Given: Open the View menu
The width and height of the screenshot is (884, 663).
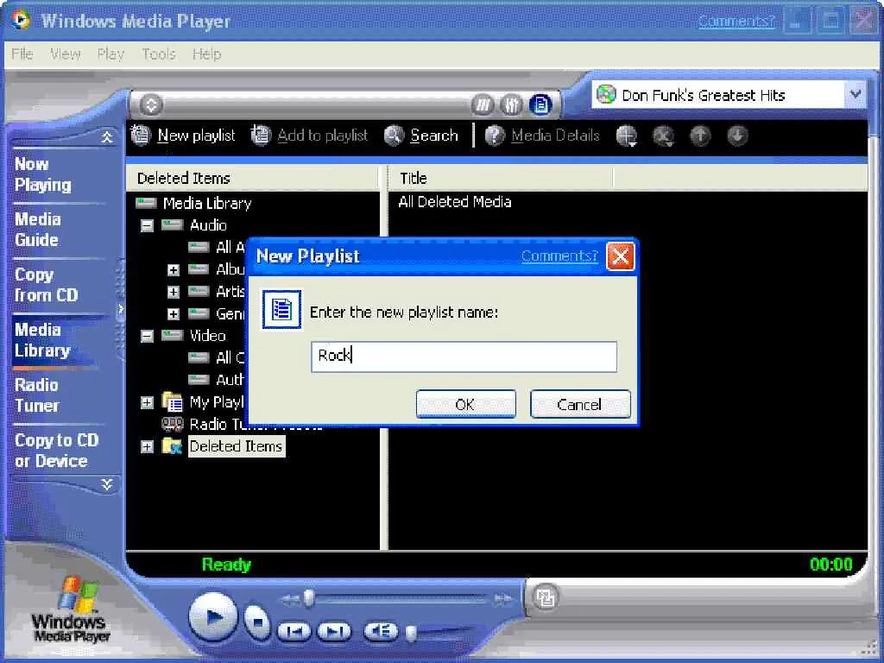Looking at the screenshot, I should click(x=65, y=54).
